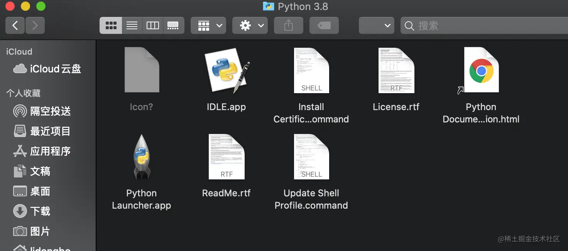Select the License.rtf document icon

pyautogui.click(x=396, y=70)
